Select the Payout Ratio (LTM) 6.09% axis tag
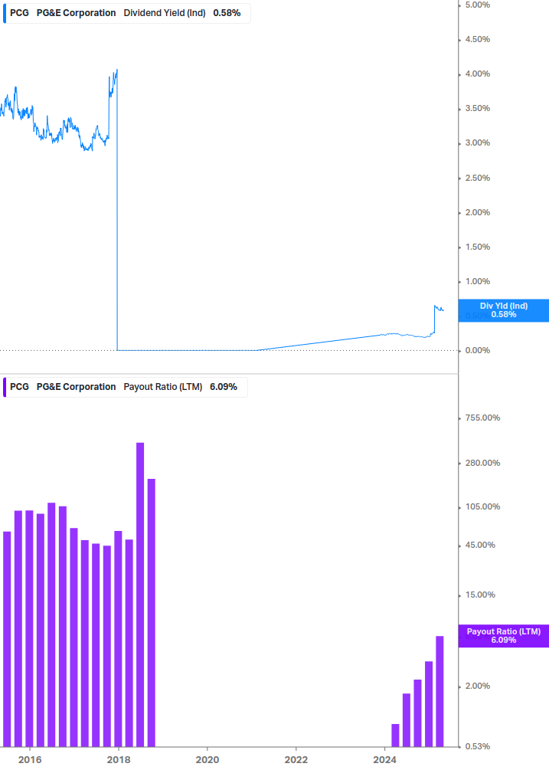Image resolution: width=549 pixels, height=770 pixels. (503, 636)
